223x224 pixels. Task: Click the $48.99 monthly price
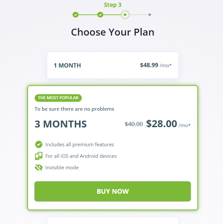[x=149, y=65]
